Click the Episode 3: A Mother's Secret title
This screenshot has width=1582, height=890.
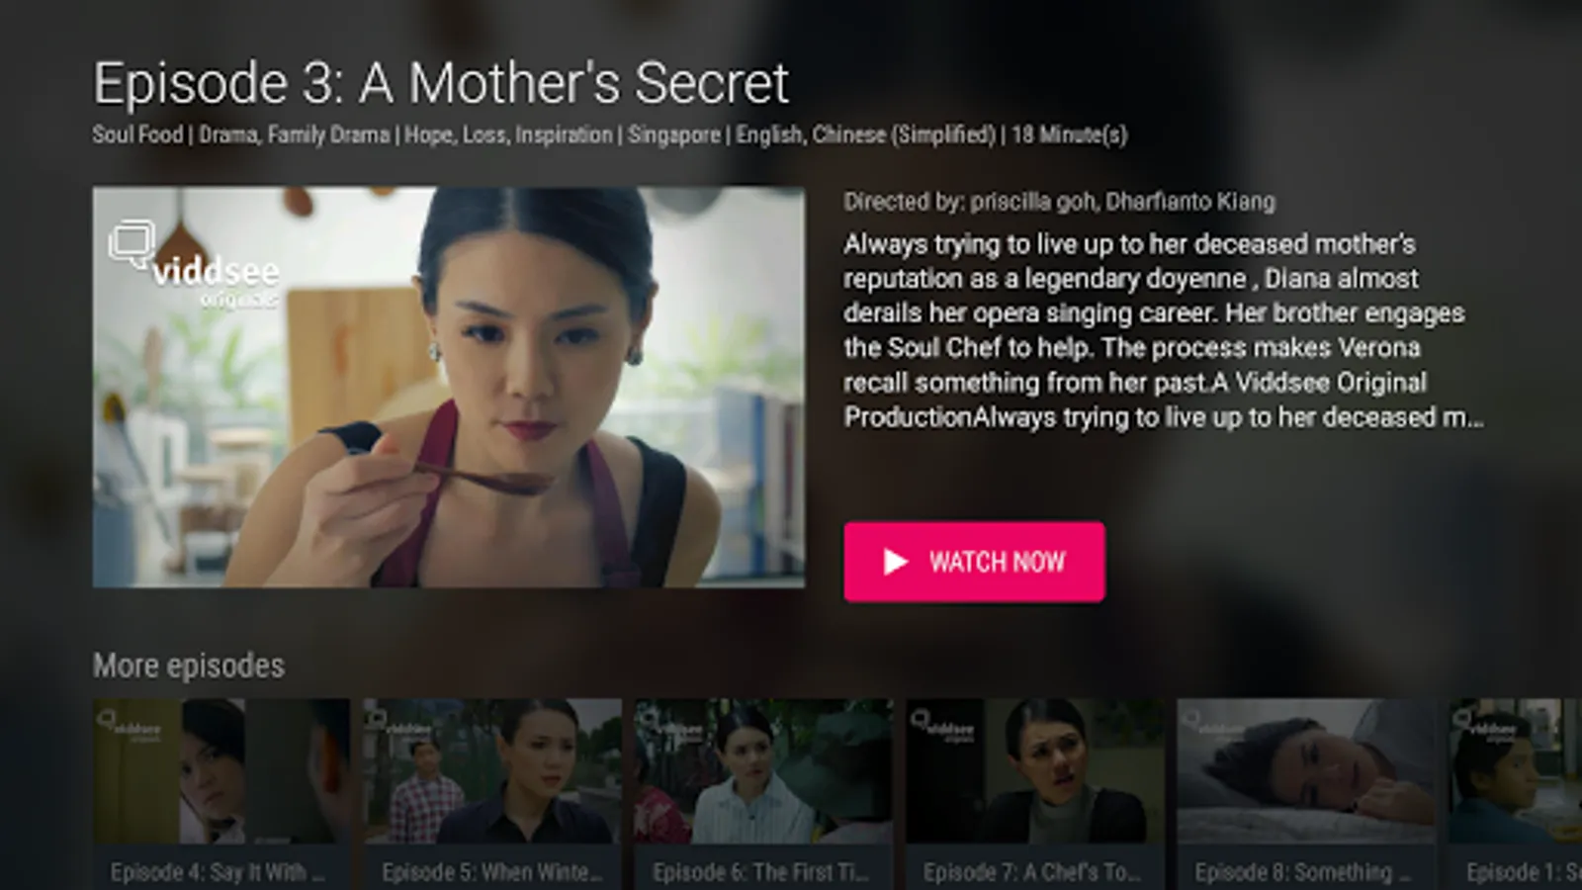[x=441, y=83]
